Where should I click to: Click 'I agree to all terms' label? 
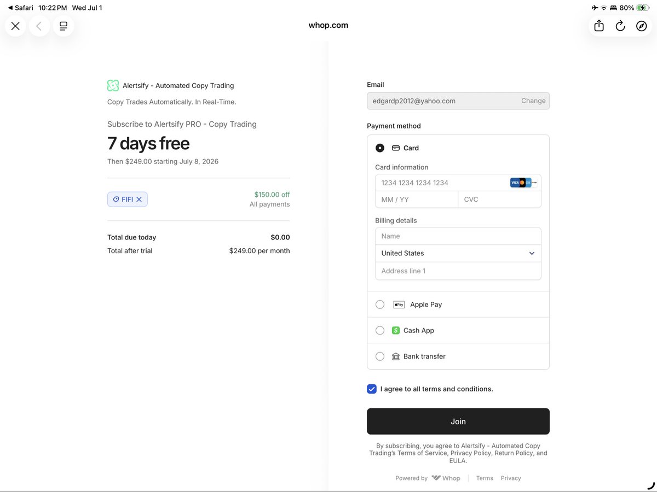click(437, 389)
